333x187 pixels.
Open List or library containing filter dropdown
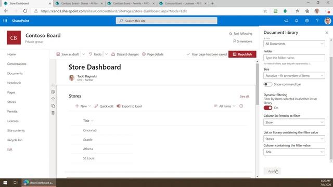(x=294, y=139)
